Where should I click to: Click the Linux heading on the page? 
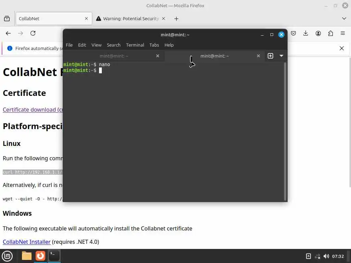(x=12, y=143)
